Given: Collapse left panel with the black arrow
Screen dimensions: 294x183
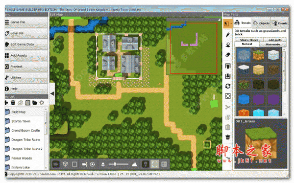Looking at the screenshot, I should (x=52, y=93).
